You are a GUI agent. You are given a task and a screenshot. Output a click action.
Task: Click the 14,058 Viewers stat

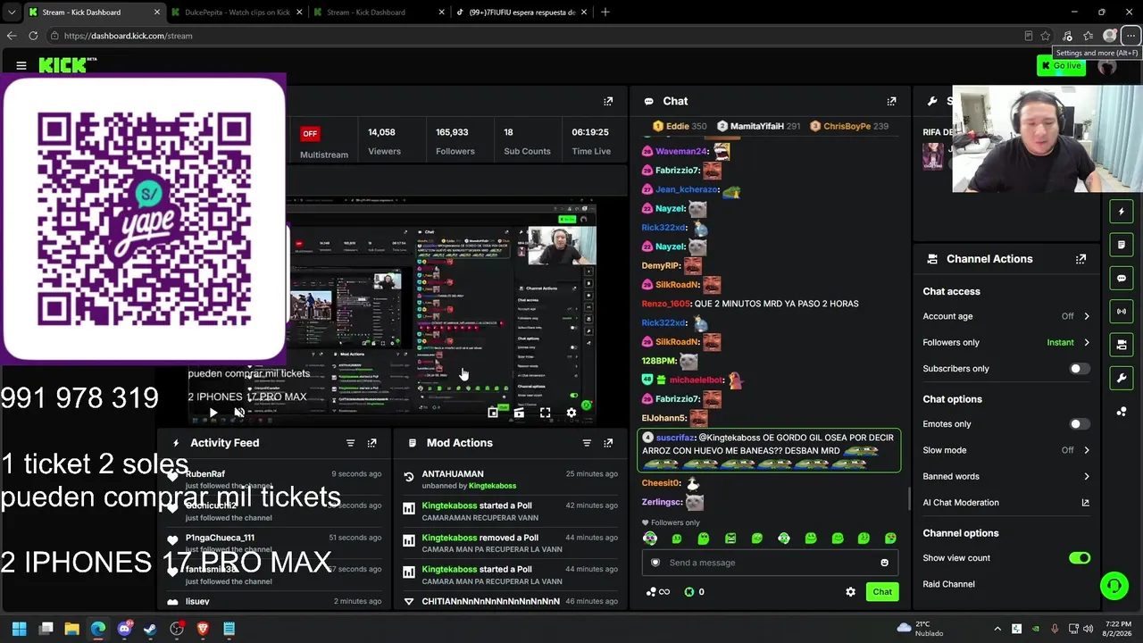coord(384,141)
